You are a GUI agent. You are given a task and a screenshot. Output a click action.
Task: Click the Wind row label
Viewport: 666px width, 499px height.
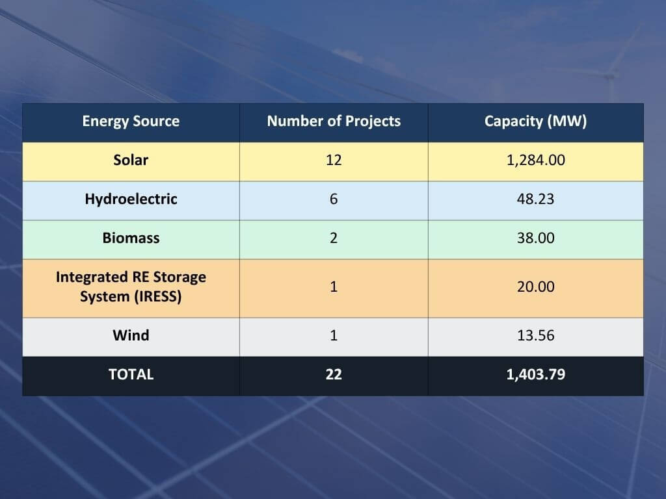[x=131, y=336]
